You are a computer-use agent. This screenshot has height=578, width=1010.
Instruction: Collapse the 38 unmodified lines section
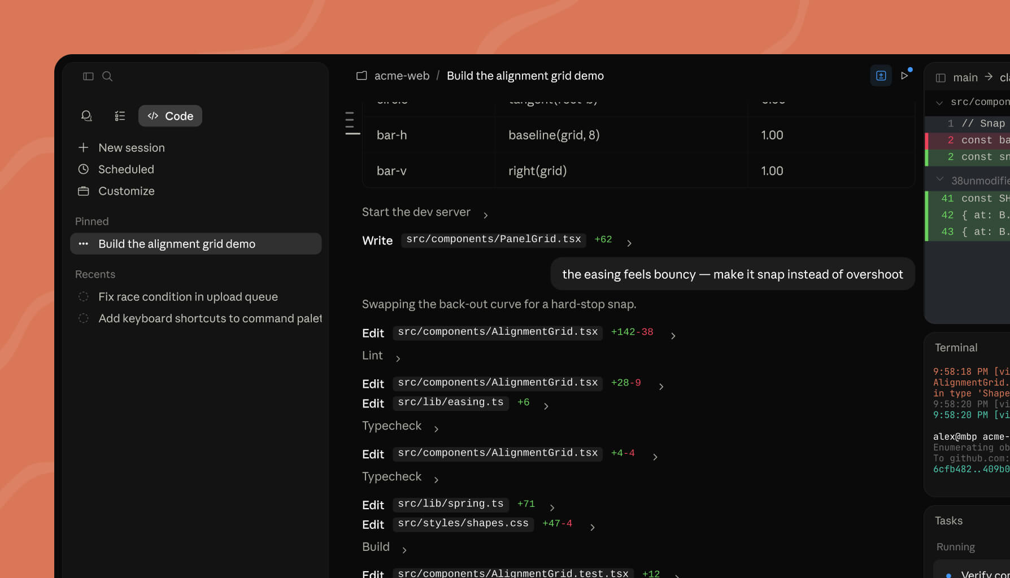pyautogui.click(x=939, y=180)
